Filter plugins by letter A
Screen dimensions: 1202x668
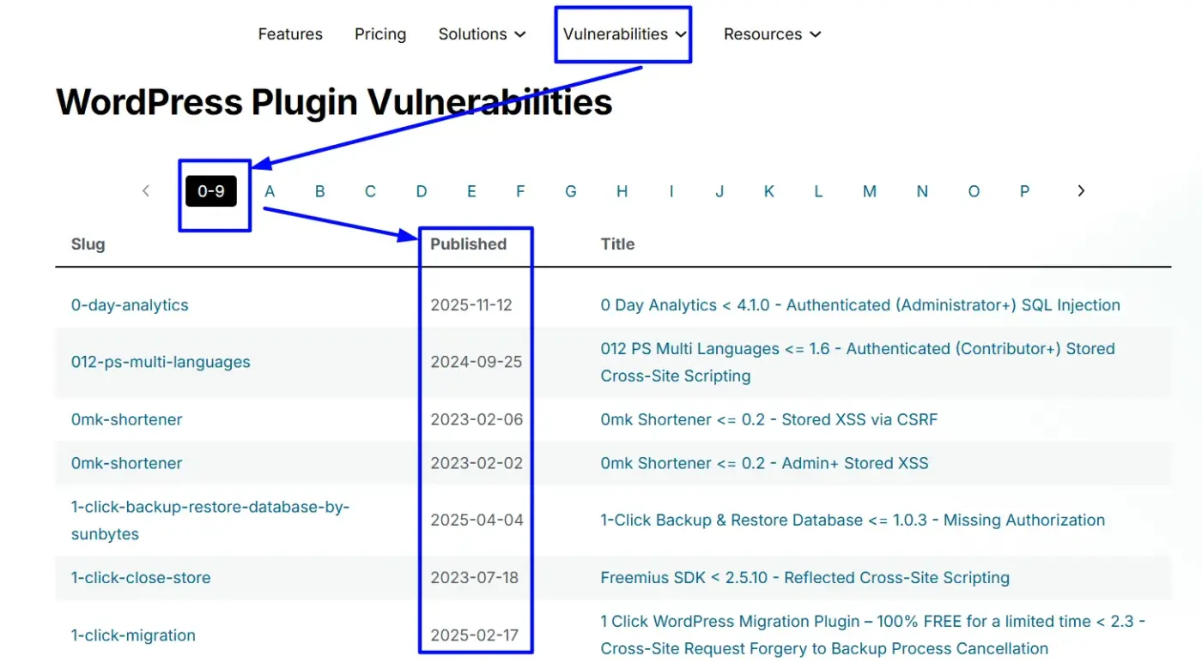(270, 191)
